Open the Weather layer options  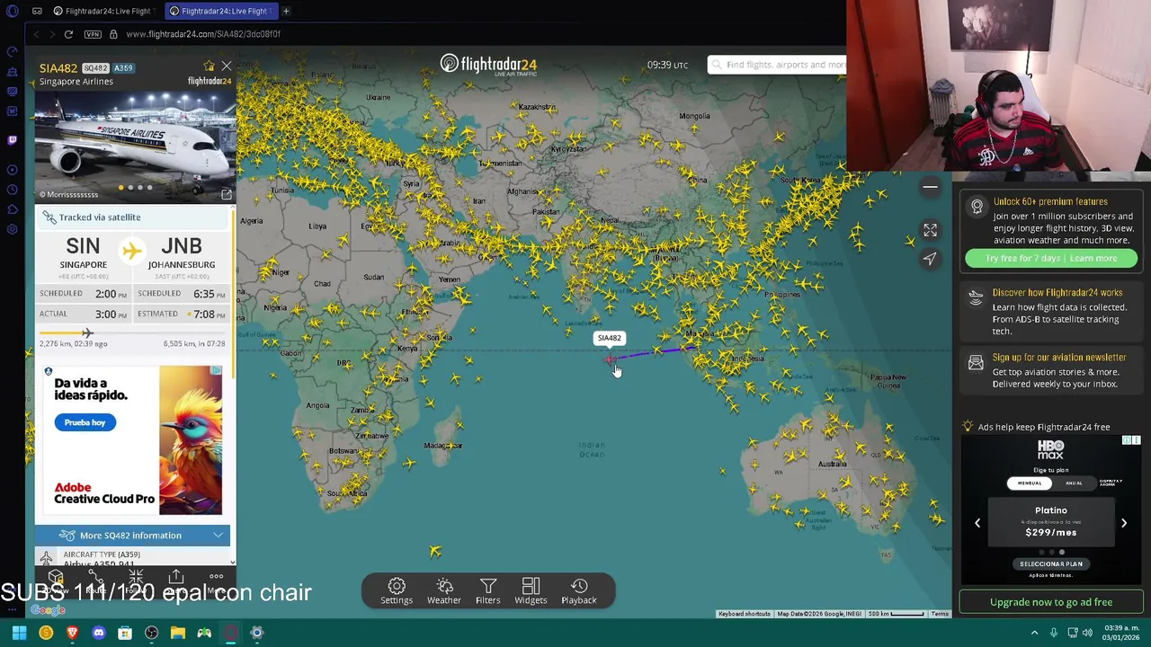point(444,591)
